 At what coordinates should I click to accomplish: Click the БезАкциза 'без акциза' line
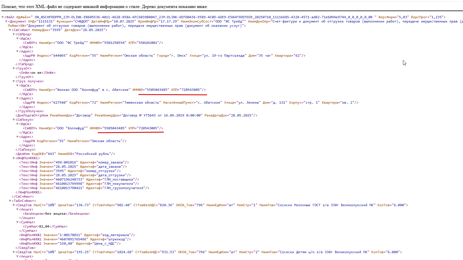click(56, 214)
